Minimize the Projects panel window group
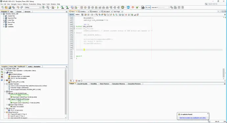This screenshot has width=227, height=123. (66, 12)
